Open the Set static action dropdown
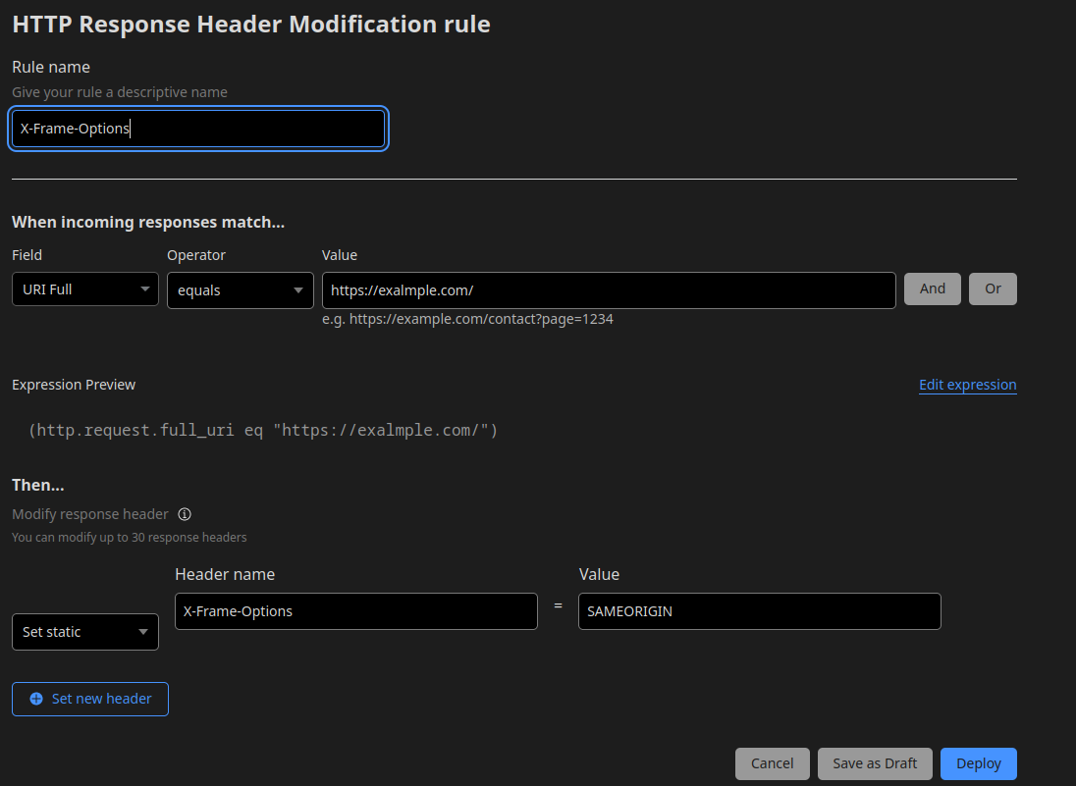The height and width of the screenshot is (786, 1076). point(84,631)
